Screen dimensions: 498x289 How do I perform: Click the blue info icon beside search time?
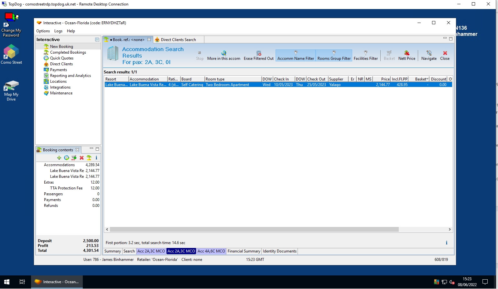(x=447, y=243)
